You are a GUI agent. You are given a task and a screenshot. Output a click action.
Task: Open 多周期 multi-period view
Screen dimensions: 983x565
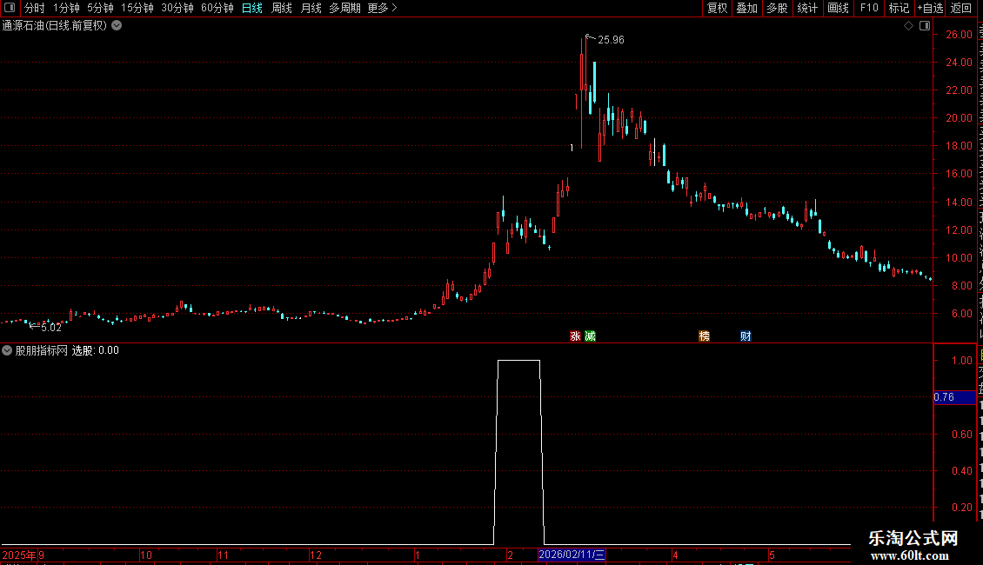[x=344, y=8]
